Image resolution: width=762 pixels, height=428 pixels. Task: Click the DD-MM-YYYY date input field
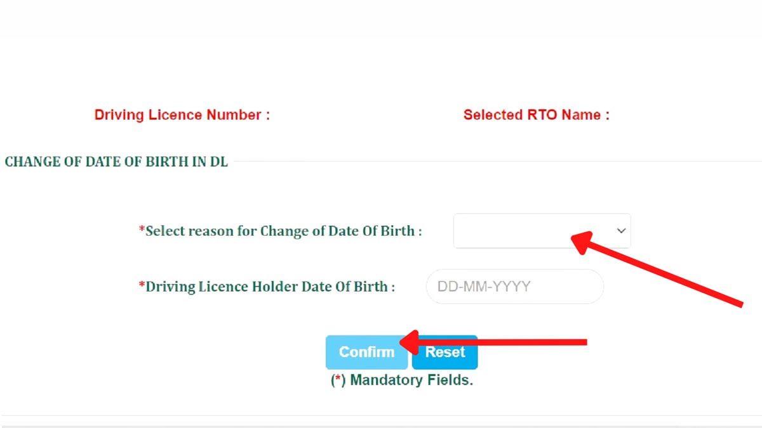click(514, 287)
